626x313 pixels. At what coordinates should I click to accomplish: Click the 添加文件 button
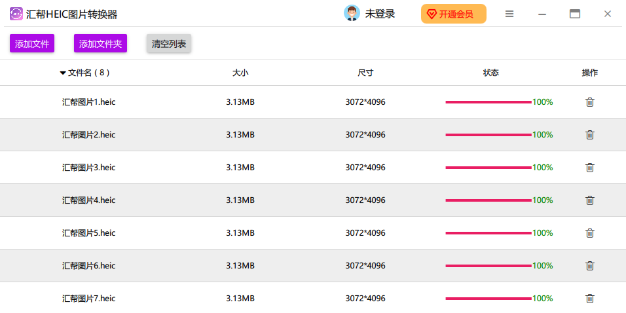(x=32, y=44)
